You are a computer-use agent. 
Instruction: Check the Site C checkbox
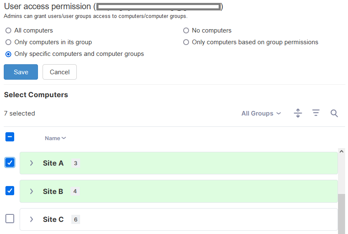point(10,219)
